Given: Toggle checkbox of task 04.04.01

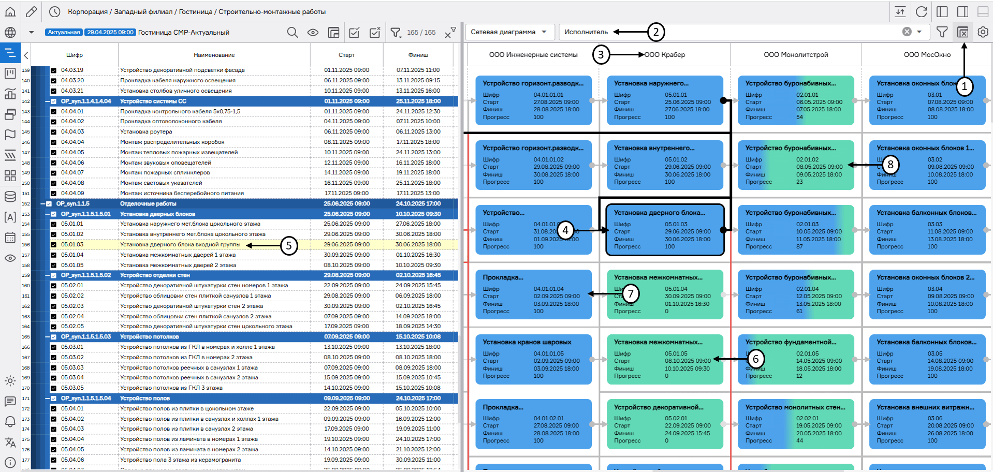Looking at the screenshot, I should [x=53, y=111].
